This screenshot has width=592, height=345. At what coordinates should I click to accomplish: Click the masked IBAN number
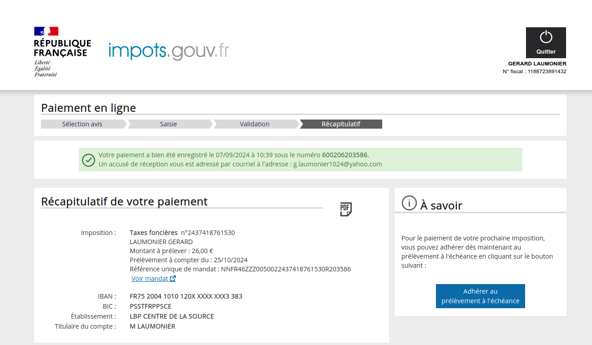(x=186, y=296)
